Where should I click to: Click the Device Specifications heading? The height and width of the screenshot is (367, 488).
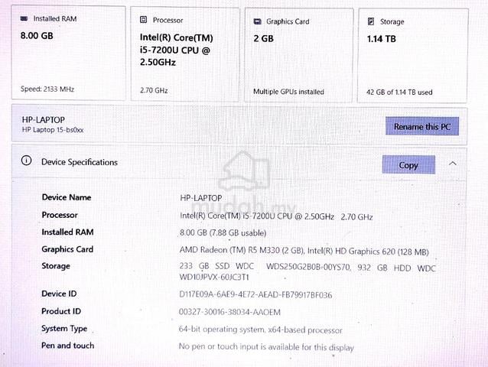point(80,162)
